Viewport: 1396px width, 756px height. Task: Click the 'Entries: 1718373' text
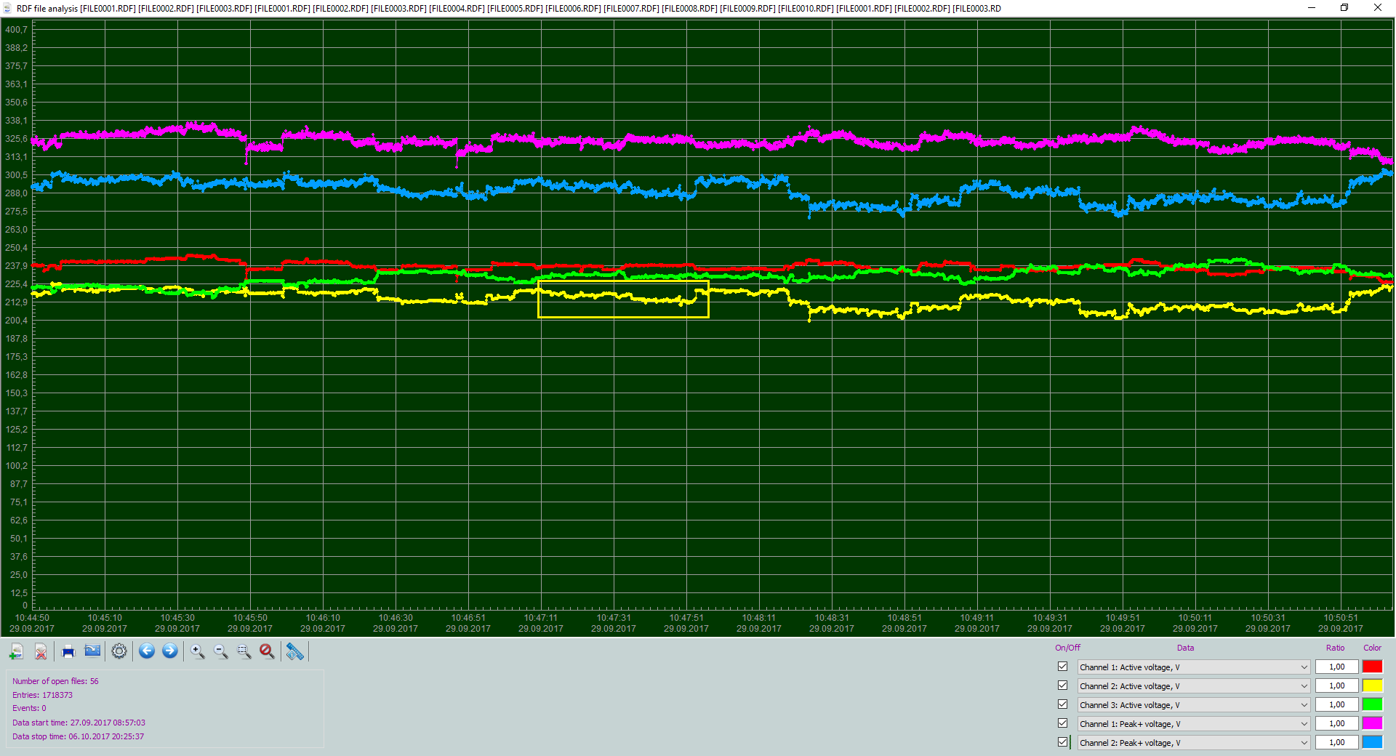click(x=42, y=695)
